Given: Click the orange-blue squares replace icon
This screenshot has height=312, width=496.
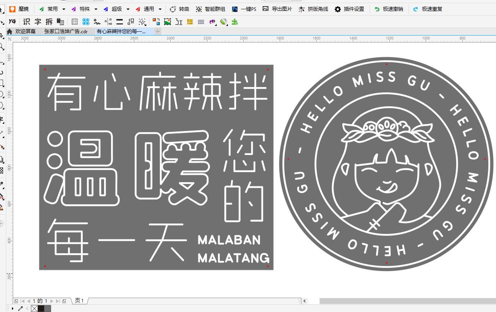Looking at the screenshot, I should click(156, 22).
